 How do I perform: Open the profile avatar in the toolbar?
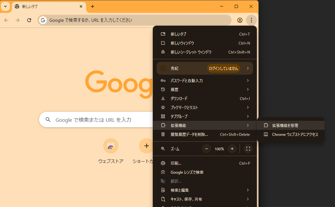click(240, 20)
